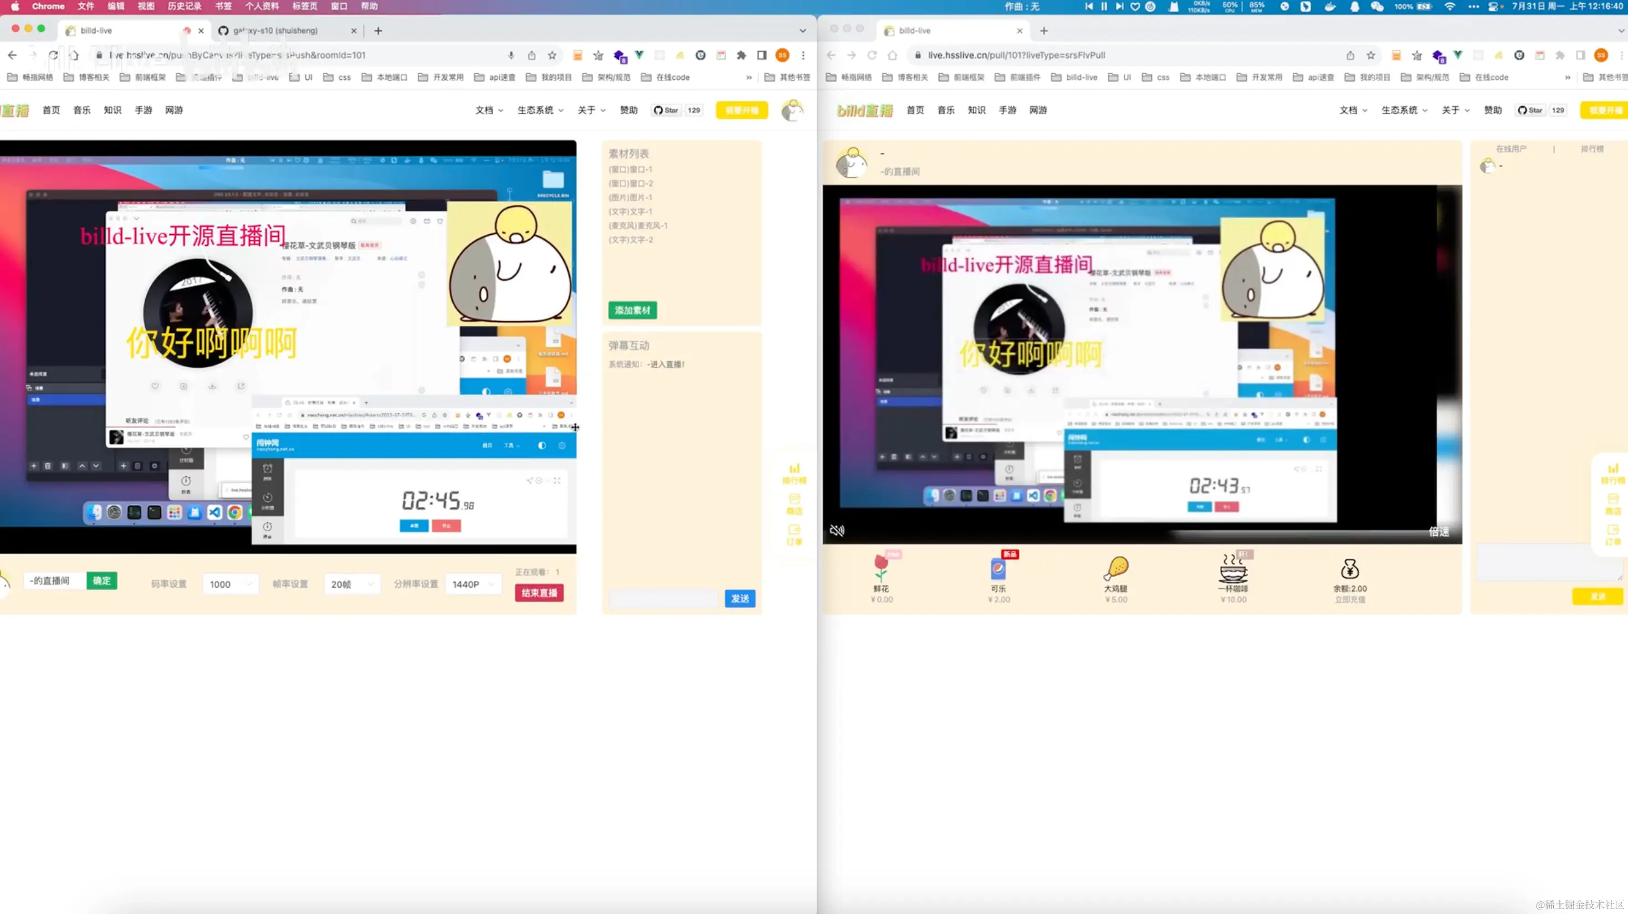Expand 文档 dropdown in right window nav
Screen dimensions: 1628x914
(x=1353, y=110)
